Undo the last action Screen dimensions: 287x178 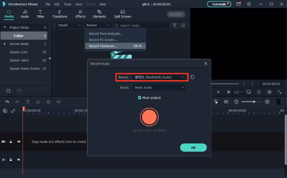pos(7,102)
